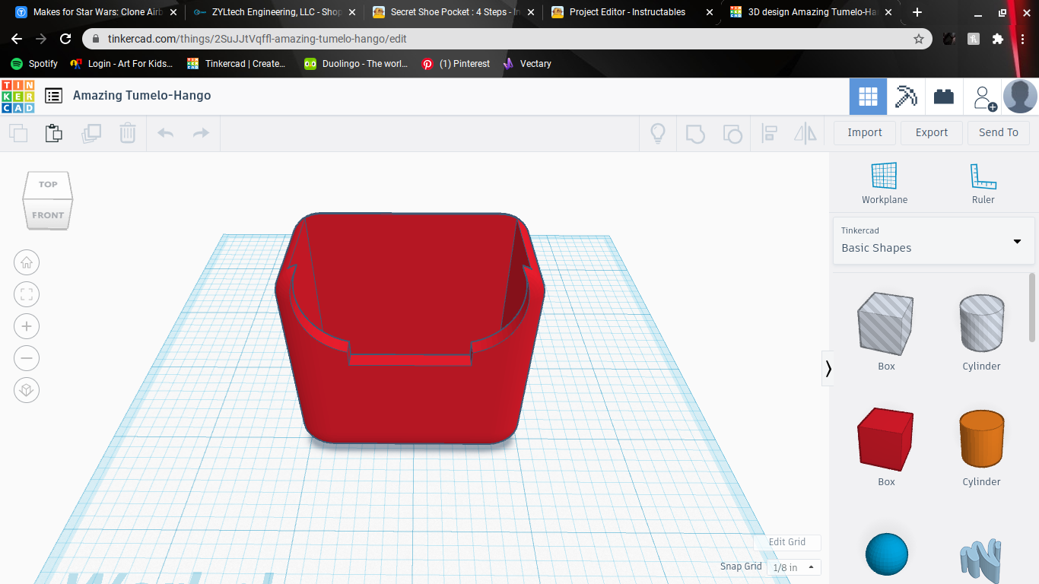Open the Basic Shapes category dropdown
Screen dimensions: 1039x584
pos(933,240)
